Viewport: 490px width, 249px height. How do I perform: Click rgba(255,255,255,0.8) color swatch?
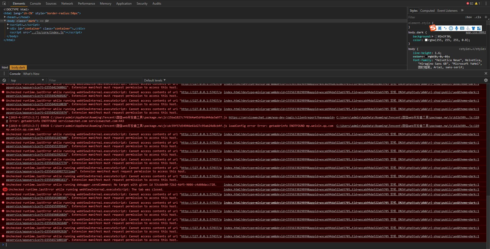coord(426,40)
